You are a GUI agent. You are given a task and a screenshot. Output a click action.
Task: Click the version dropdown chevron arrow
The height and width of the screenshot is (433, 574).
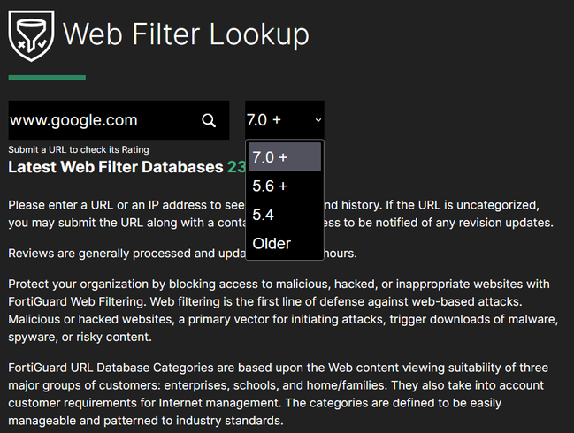[318, 120]
